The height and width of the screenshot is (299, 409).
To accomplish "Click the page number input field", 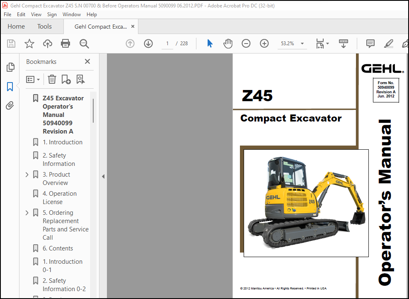I will pos(167,44).
